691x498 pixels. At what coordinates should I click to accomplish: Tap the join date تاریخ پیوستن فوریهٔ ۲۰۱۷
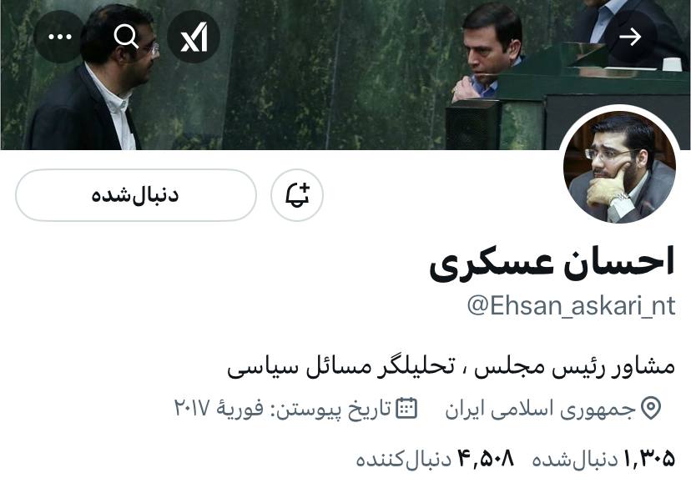click(282, 408)
